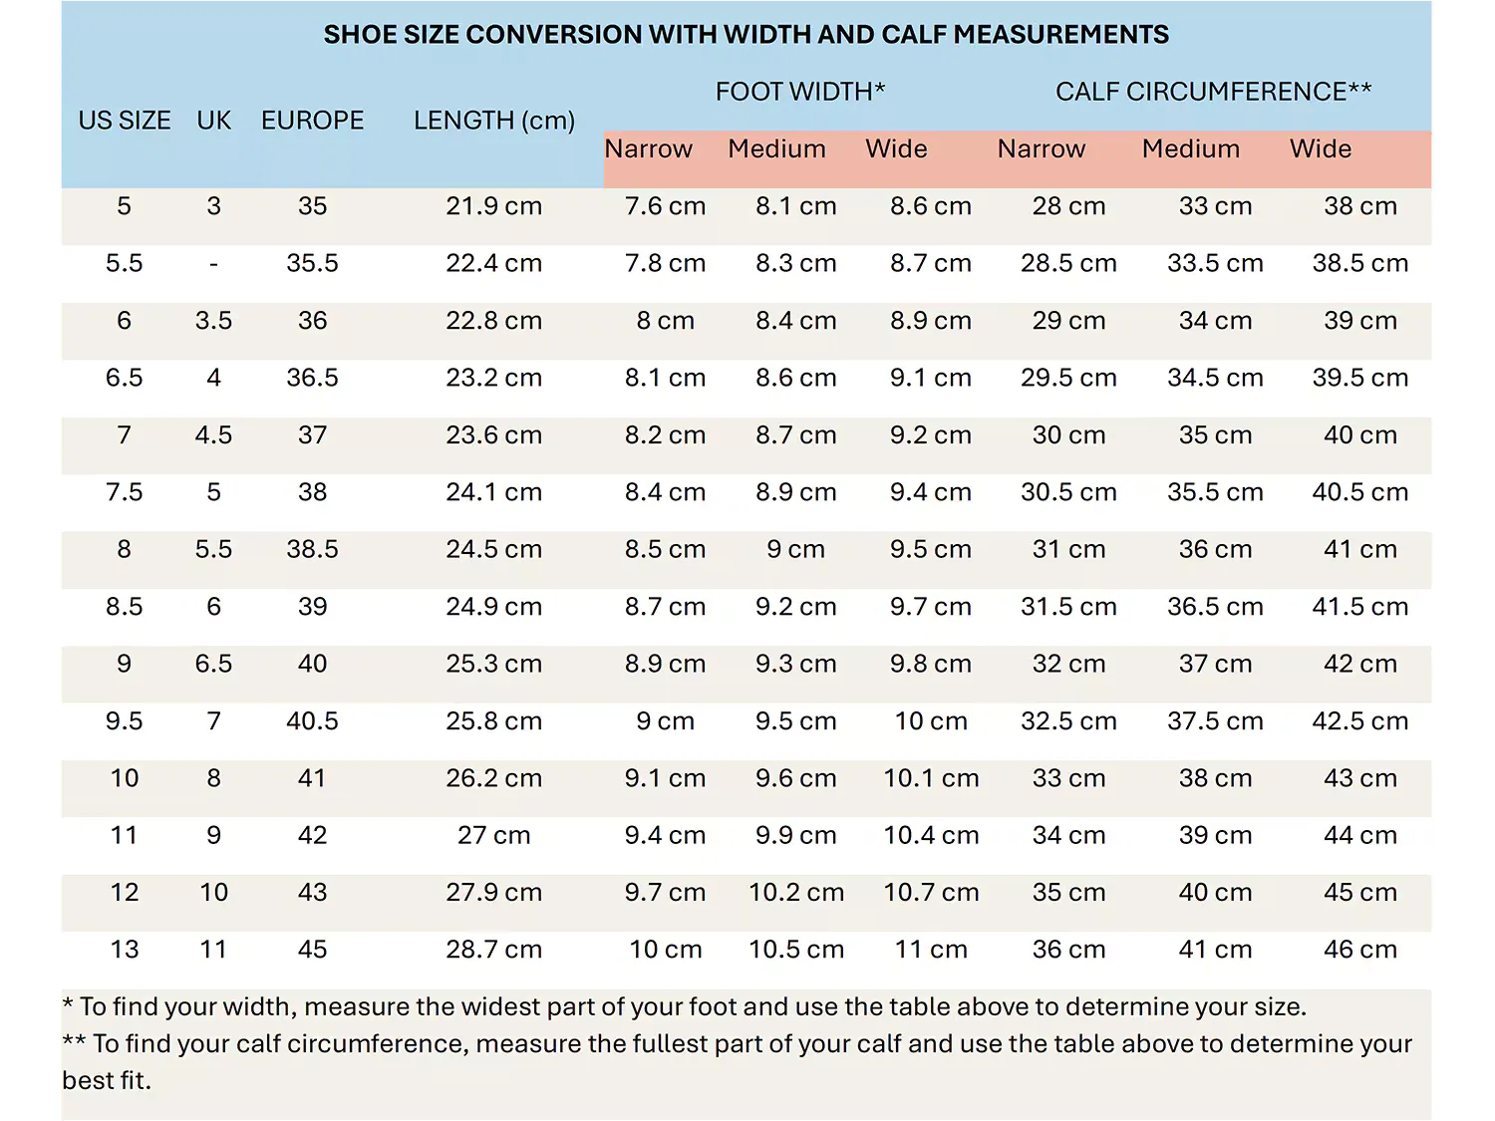Click the foot width measuring footnote
Screen dimensions: 1495x1121
[x=684, y=1007]
